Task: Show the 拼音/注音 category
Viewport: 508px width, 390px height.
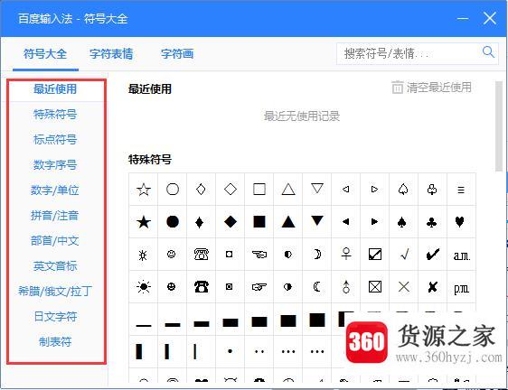Action: pyautogui.click(x=55, y=215)
